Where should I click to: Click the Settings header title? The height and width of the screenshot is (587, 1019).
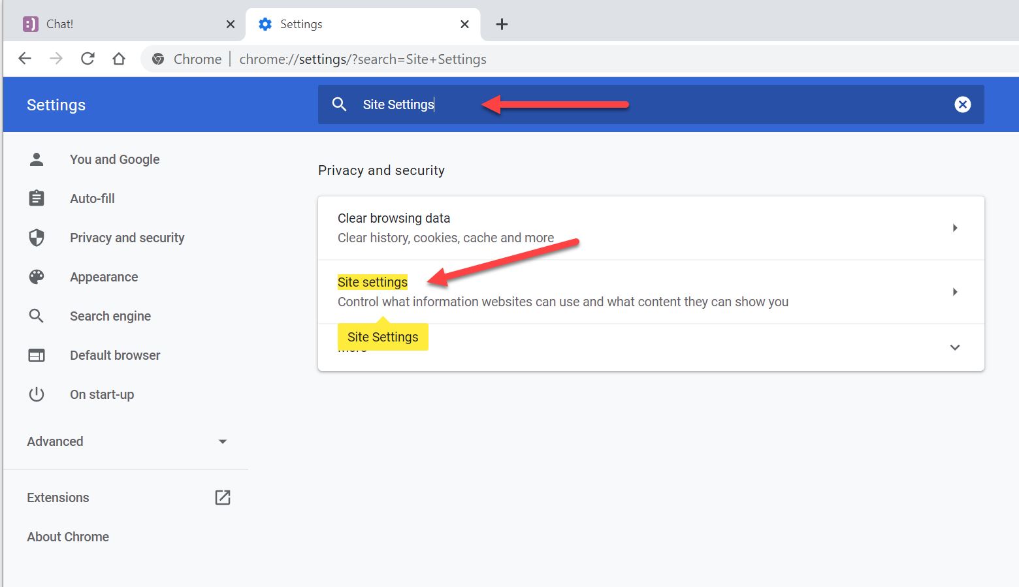pyautogui.click(x=56, y=105)
